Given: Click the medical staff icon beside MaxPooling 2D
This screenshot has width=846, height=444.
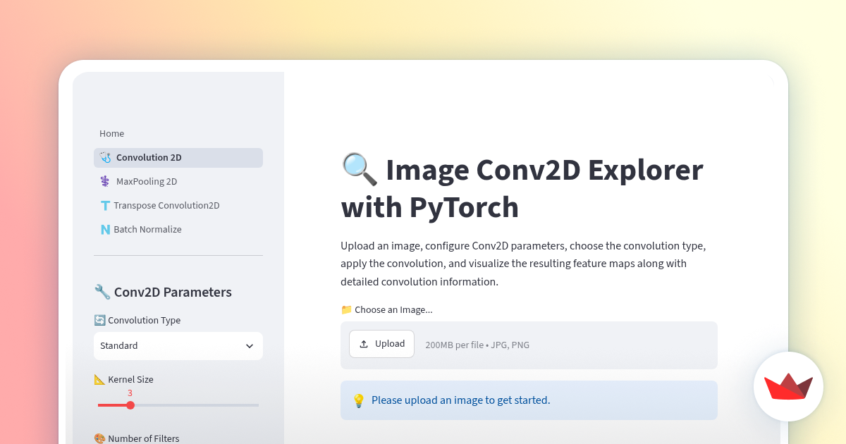Looking at the screenshot, I should [x=105, y=182].
